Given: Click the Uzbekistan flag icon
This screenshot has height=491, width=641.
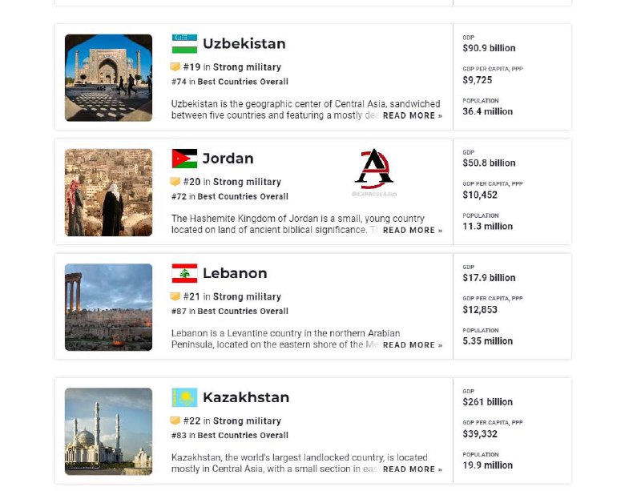Looking at the screenshot, I should 184,44.
